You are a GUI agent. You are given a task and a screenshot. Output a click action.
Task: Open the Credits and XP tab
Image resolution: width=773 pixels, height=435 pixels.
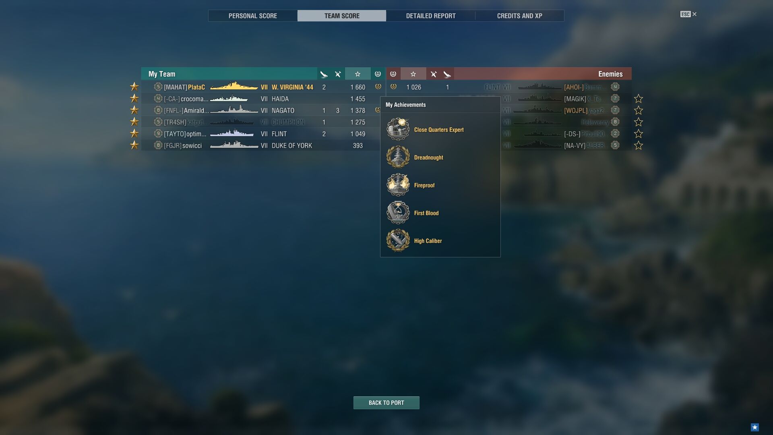point(520,16)
